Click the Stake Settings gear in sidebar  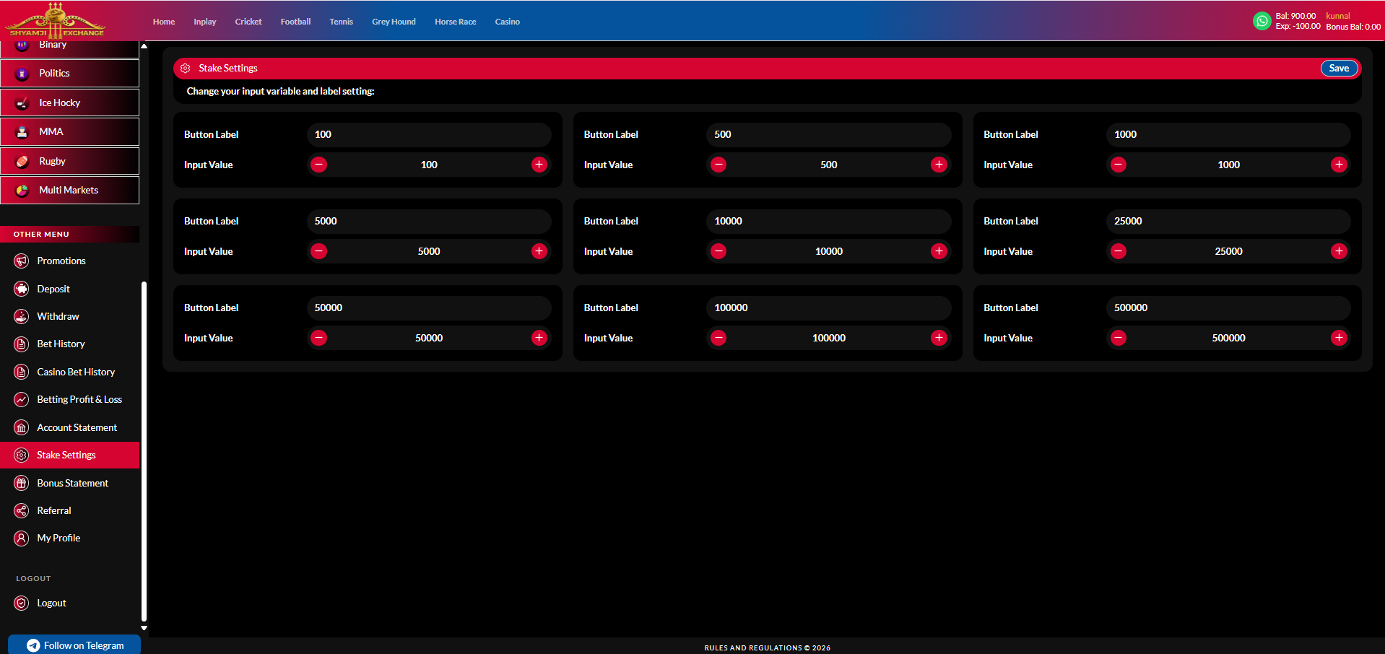pos(22,455)
